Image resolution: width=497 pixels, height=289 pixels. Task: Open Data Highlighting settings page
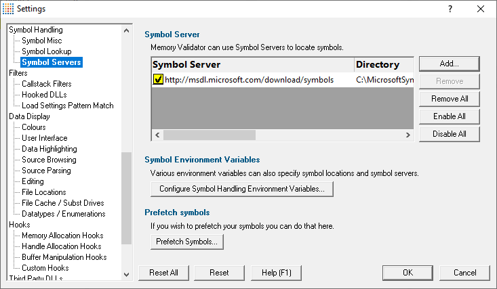click(49, 149)
